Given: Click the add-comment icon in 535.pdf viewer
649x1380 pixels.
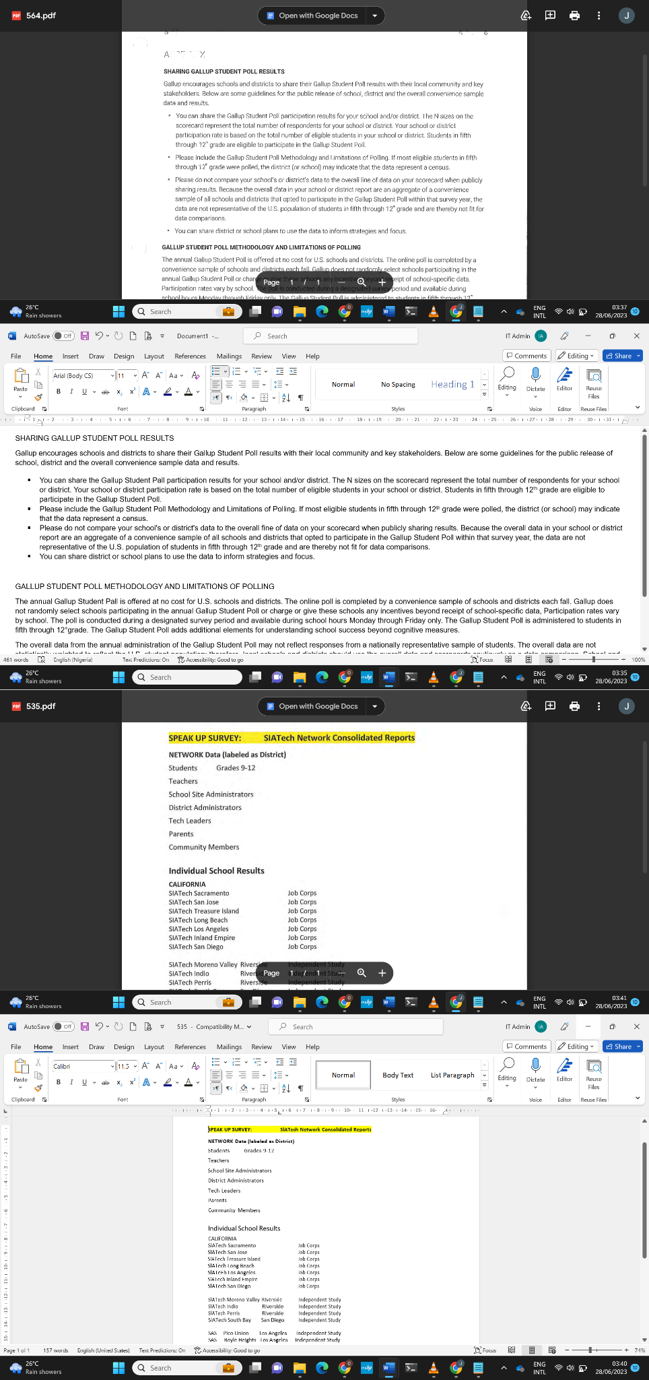Looking at the screenshot, I should (x=550, y=706).
